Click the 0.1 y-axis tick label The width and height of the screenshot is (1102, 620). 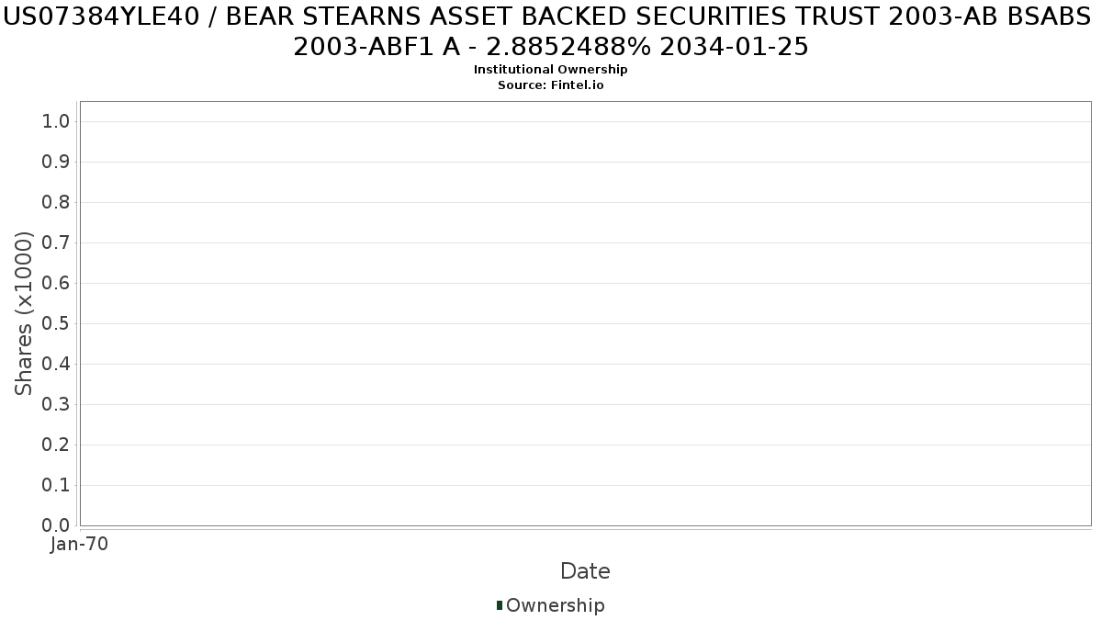pyautogui.click(x=56, y=485)
